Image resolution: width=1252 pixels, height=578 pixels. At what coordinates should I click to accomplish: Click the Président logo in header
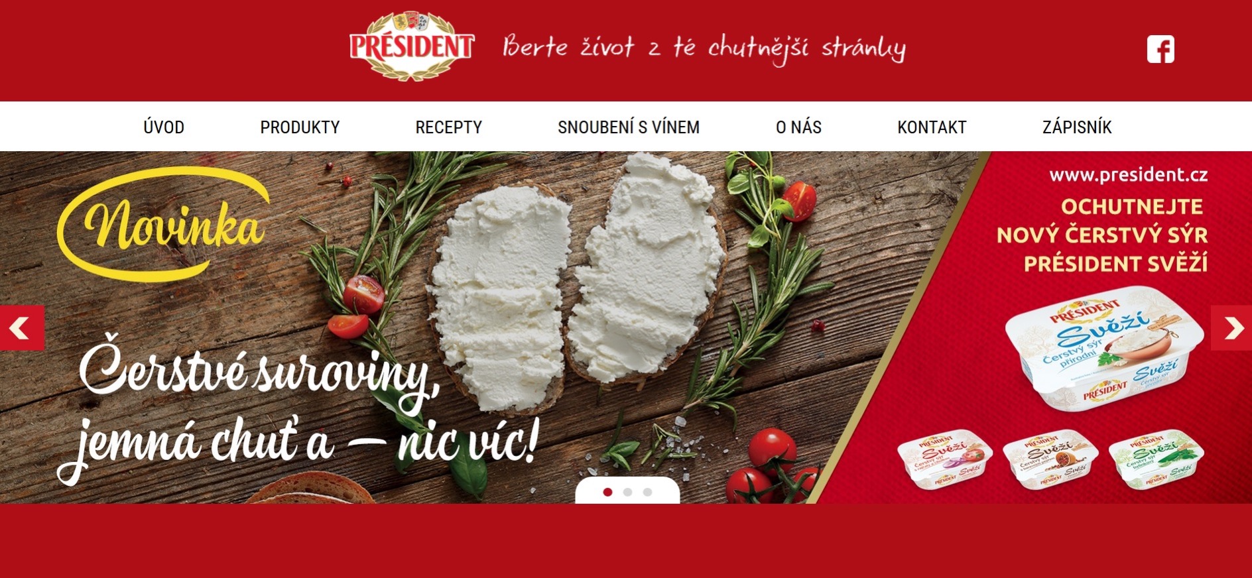[x=412, y=46]
